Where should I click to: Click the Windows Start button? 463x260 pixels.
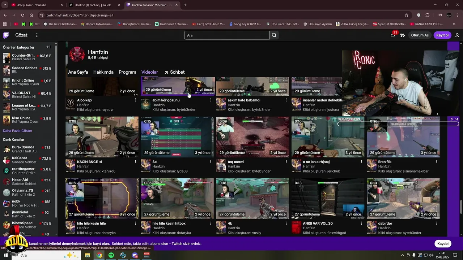5,255
